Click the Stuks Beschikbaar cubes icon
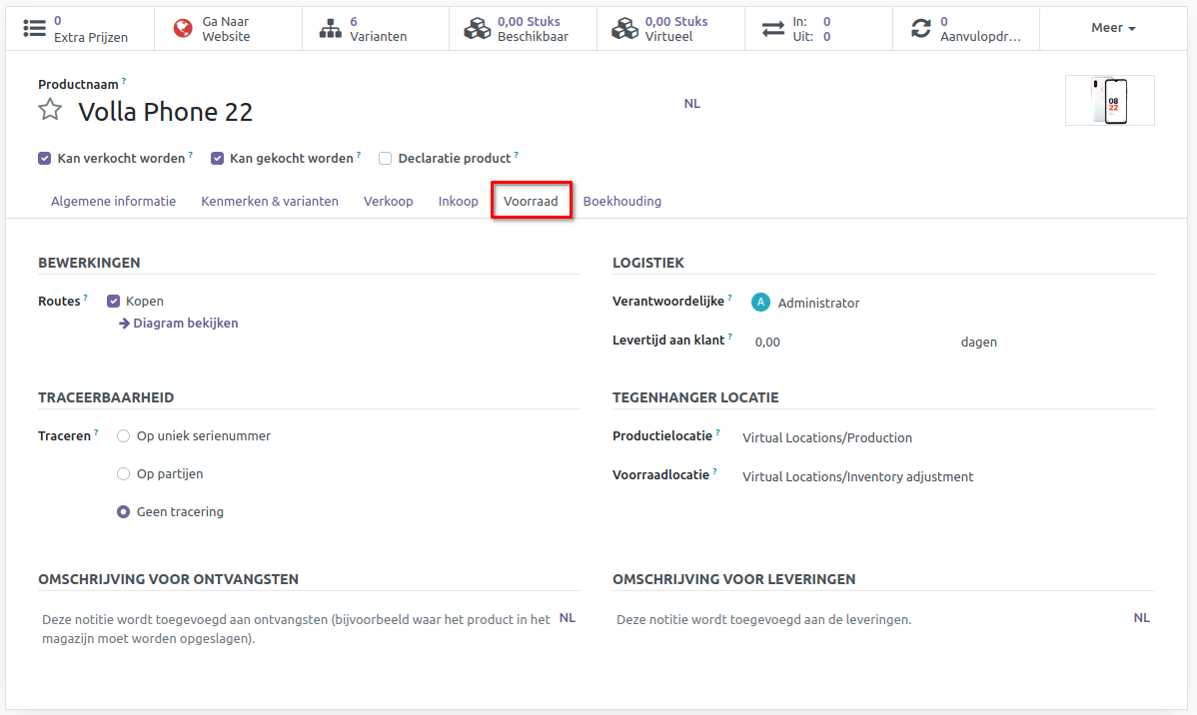1197x715 pixels. point(478,29)
